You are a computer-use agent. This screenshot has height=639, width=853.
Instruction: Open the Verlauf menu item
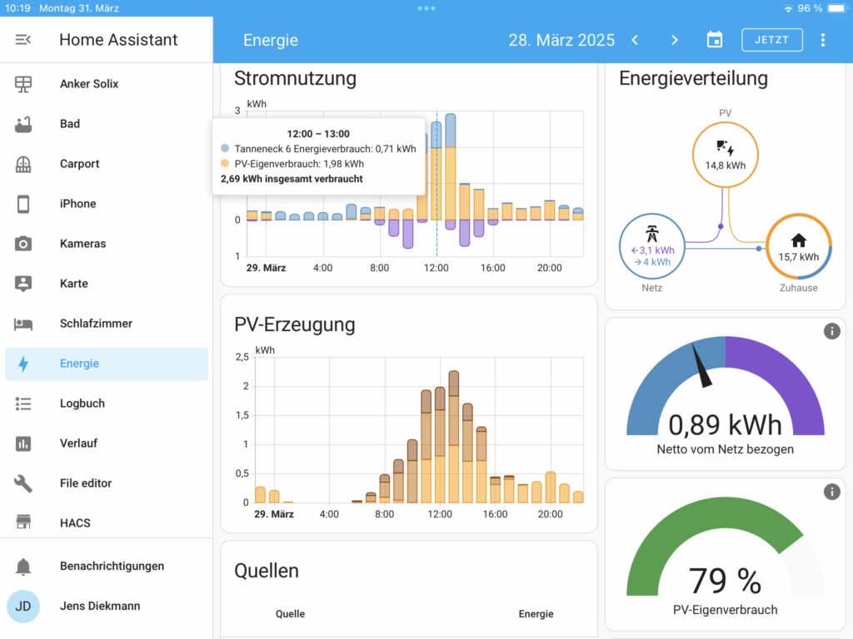pyautogui.click(x=78, y=443)
